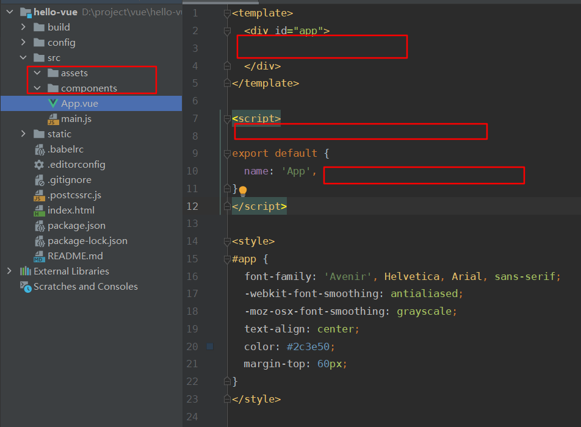Click the static folder icon
Image resolution: width=581 pixels, height=427 pixels.
tap(39, 134)
